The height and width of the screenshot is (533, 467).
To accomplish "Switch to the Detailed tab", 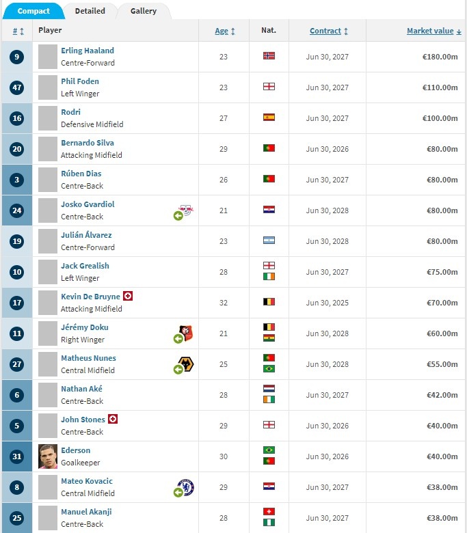I will [90, 11].
